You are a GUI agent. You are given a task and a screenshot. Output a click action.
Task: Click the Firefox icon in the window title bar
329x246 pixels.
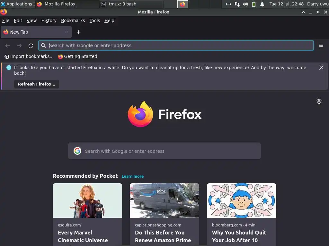coord(4,12)
